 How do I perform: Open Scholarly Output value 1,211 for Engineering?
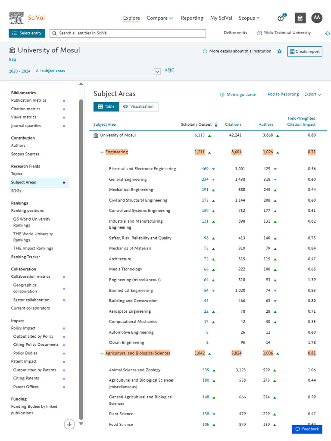200,152
